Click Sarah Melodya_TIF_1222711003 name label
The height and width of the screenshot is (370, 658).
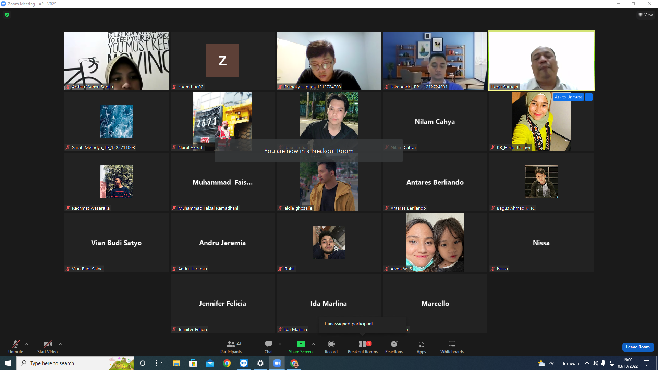click(x=103, y=148)
